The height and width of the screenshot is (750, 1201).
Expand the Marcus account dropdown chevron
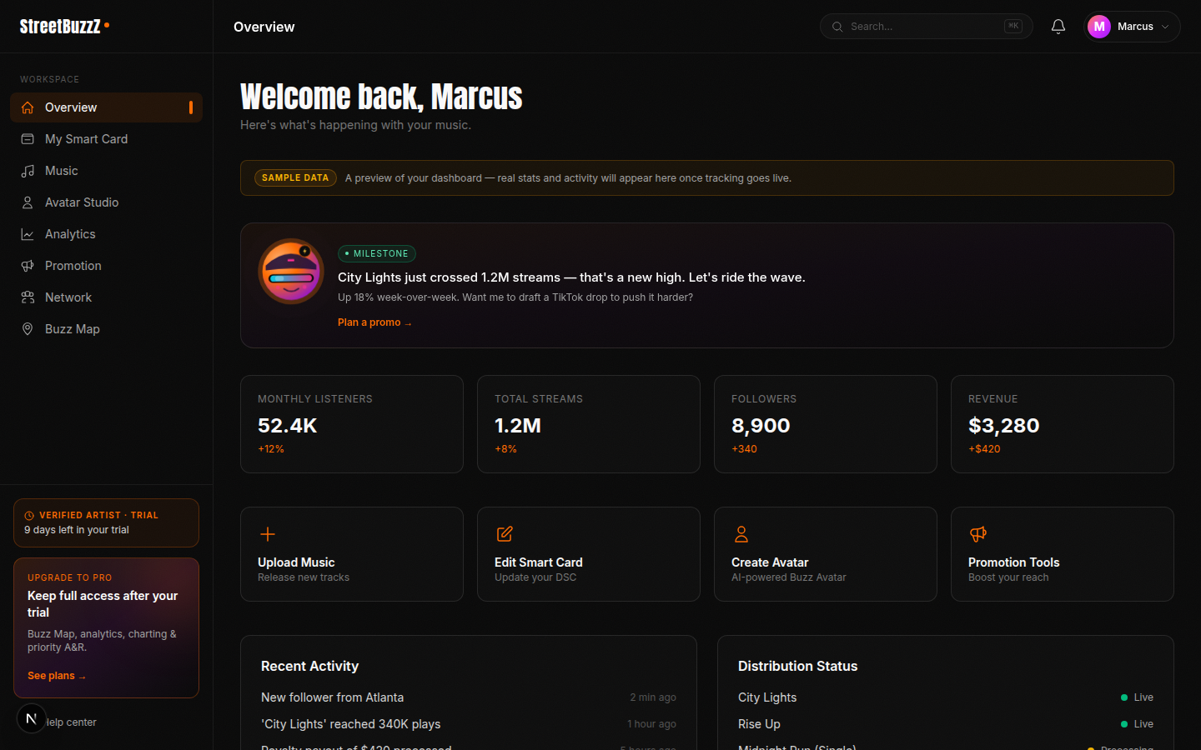(1165, 27)
